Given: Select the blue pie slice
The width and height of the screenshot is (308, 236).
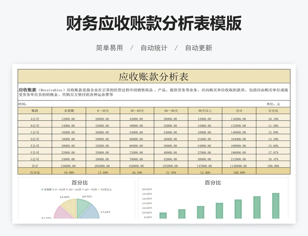Looking at the screenshot, I should coord(90,213).
